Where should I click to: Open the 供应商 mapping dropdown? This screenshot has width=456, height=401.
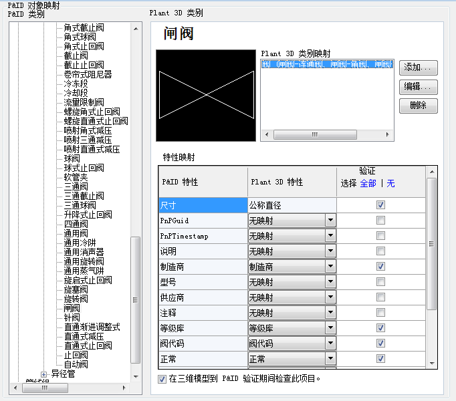[x=330, y=297]
